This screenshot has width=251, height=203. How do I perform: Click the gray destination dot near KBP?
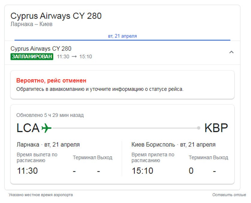coord(198,128)
